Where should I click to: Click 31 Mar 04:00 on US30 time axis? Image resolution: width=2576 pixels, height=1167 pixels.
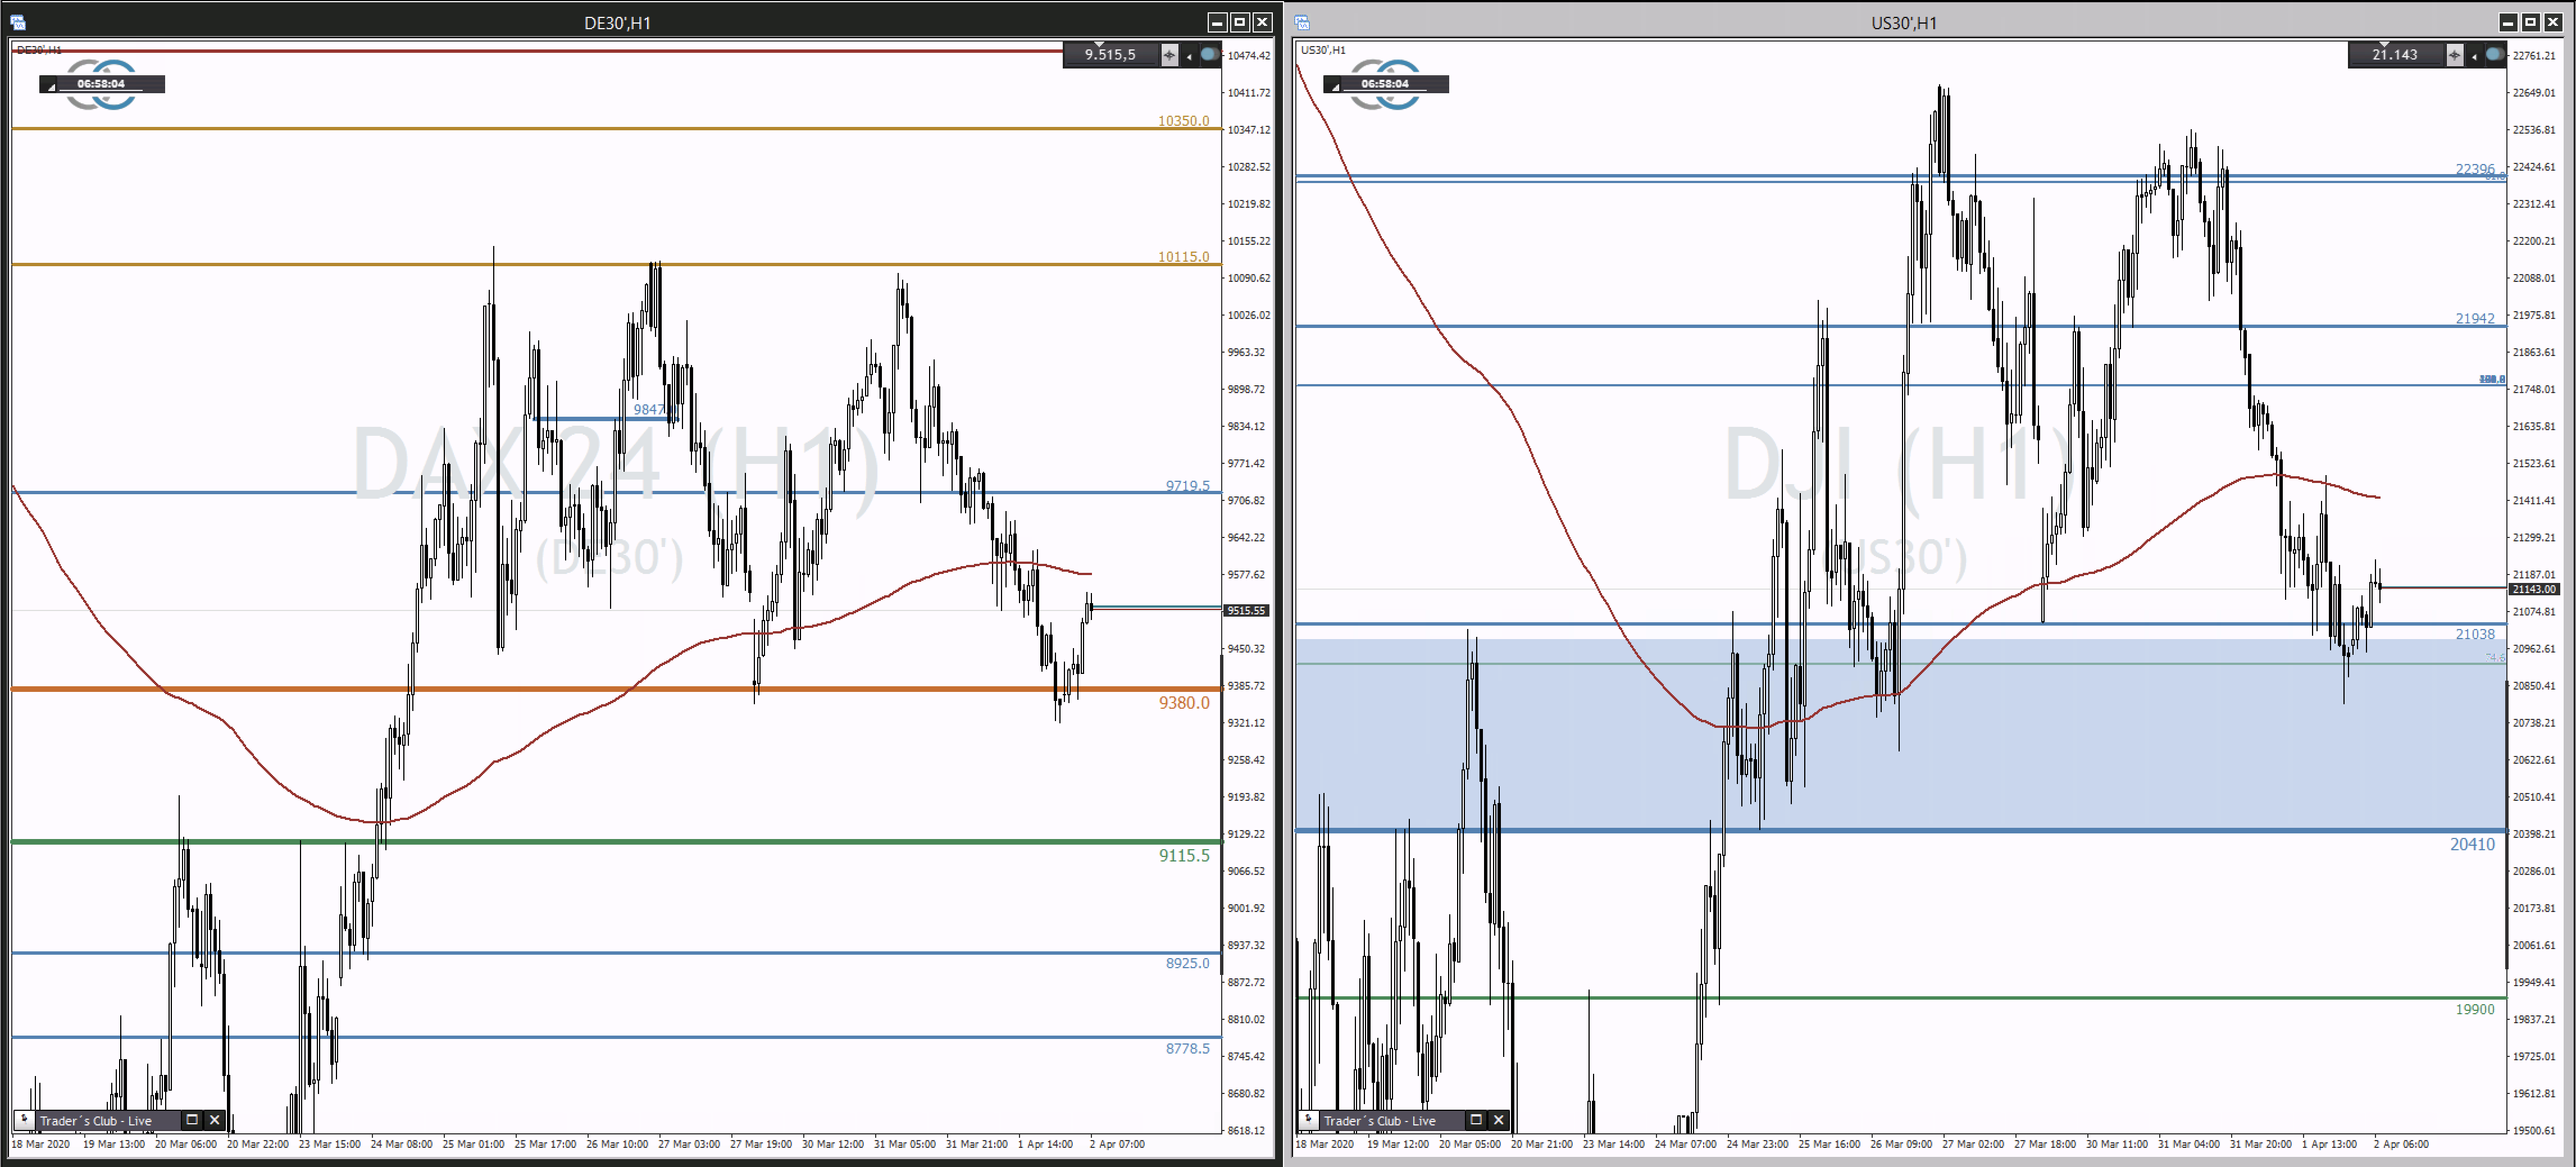(x=2188, y=1144)
